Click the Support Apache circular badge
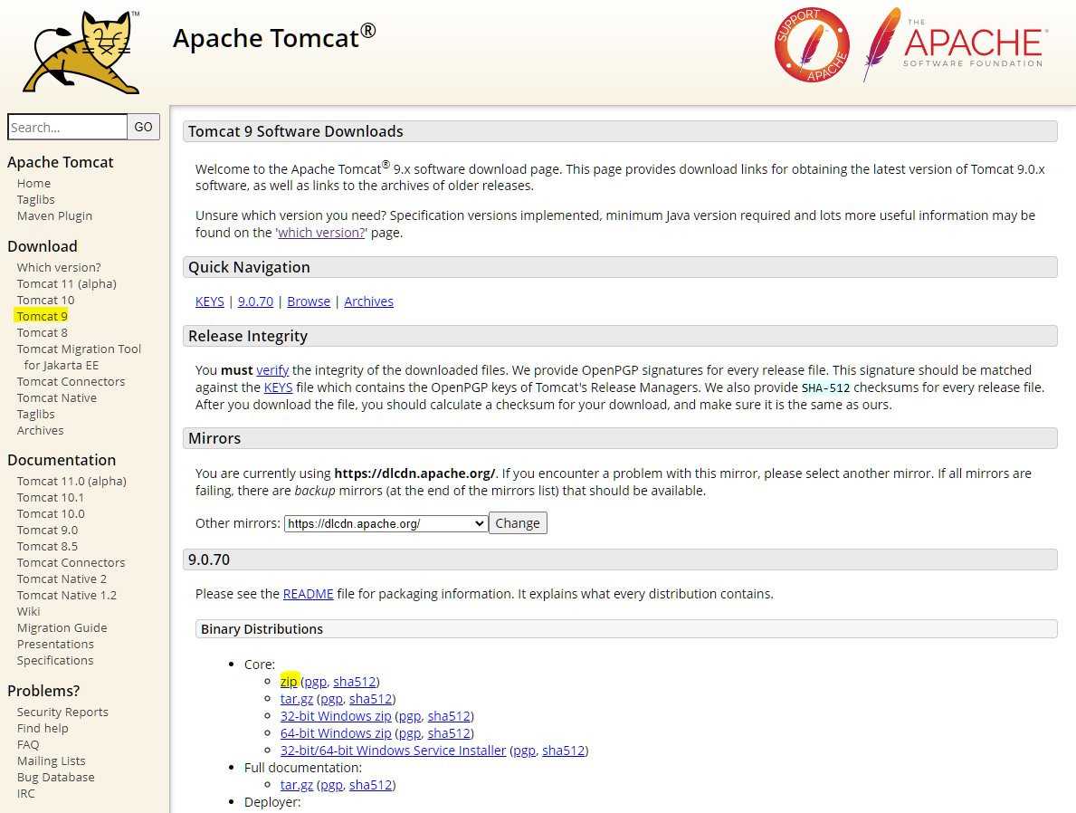Screen dimensions: 1076x813 812,45
